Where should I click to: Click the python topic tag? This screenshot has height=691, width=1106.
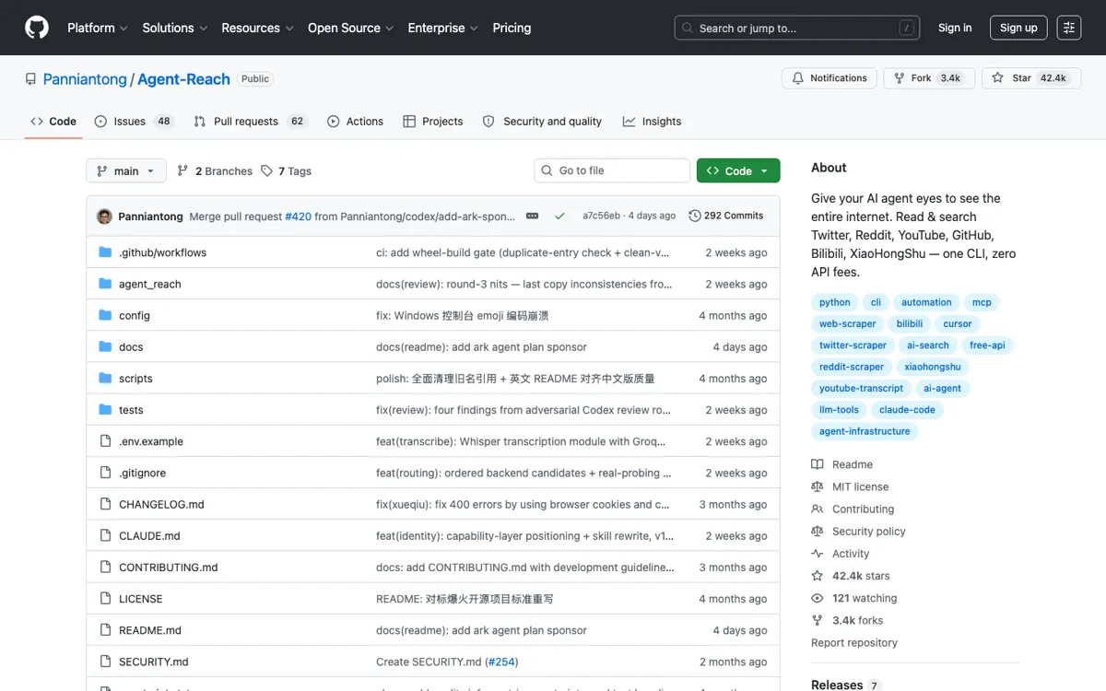[x=835, y=302]
